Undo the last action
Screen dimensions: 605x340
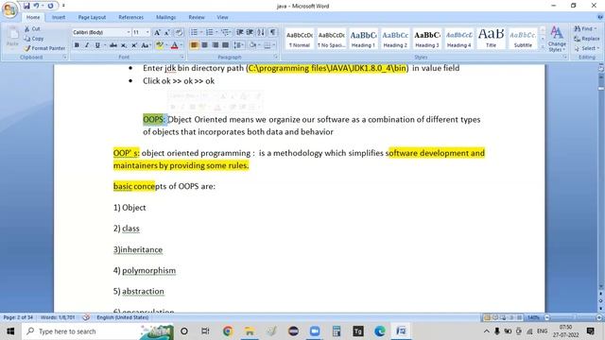tap(36, 6)
